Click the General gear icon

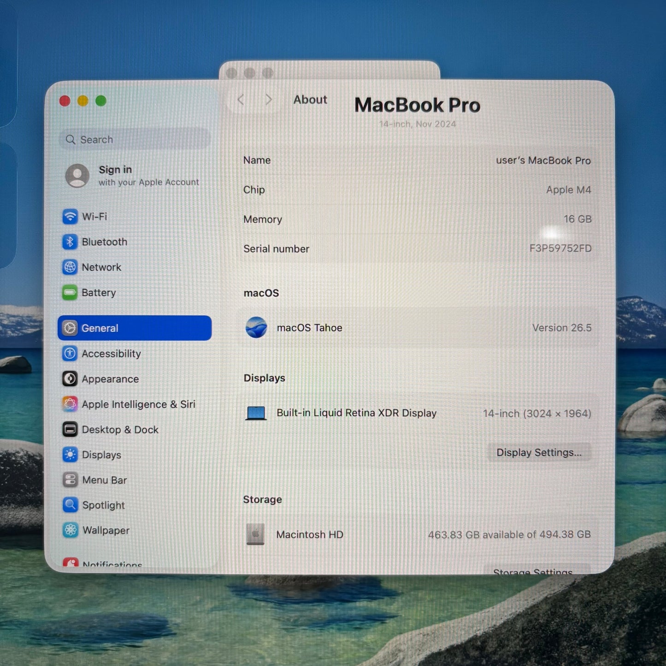pyautogui.click(x=70, y=328)
